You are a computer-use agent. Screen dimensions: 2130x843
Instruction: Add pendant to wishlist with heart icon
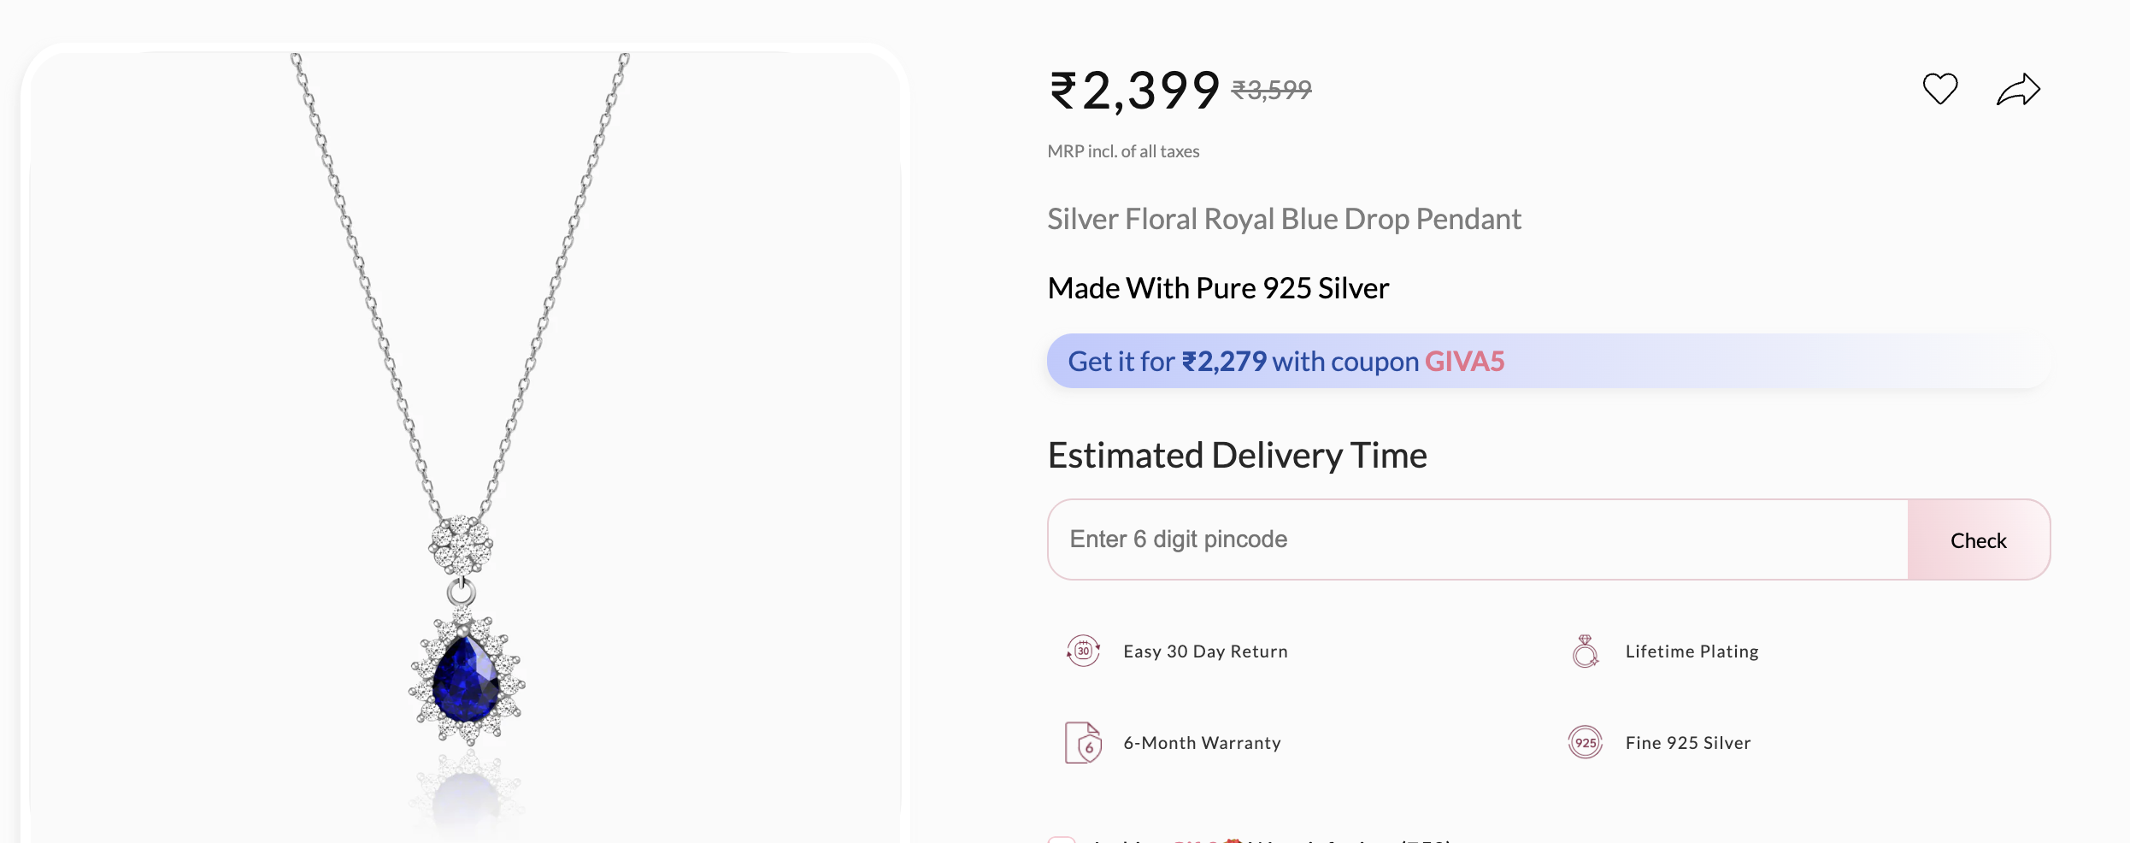(1939, 89)
